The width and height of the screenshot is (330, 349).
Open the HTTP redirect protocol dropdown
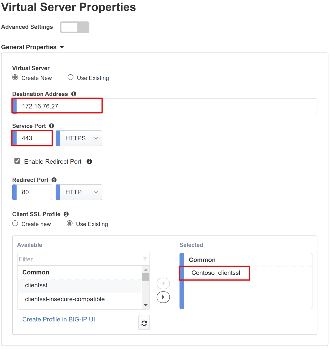pos(79,192)
